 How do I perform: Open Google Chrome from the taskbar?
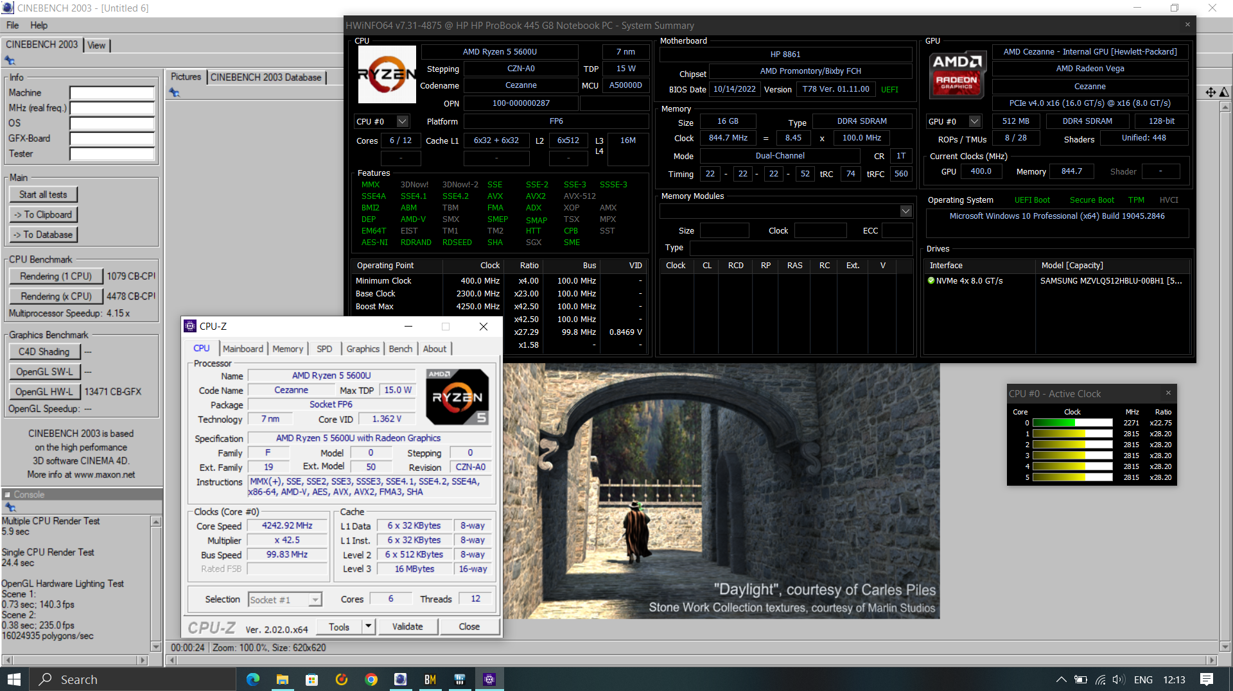tap(371, 679)
